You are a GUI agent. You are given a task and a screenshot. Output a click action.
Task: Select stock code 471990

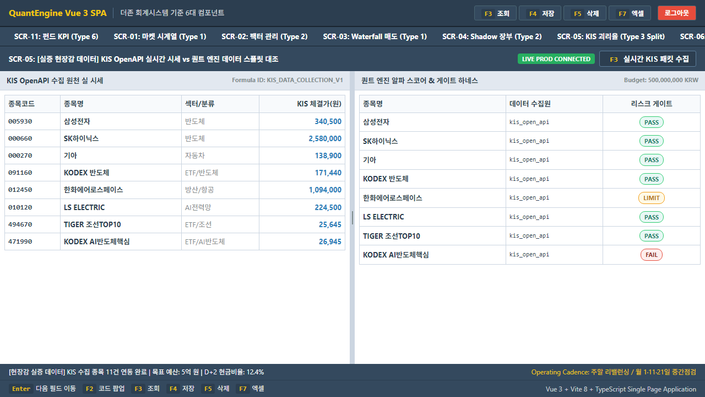(20, 242)
